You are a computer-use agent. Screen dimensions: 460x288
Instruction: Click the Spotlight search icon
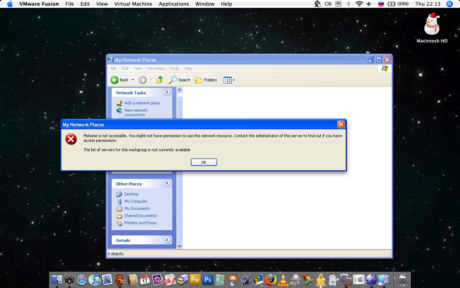coord(449,4)
